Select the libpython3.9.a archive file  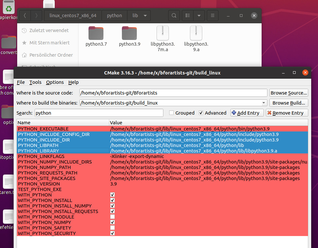196,33
